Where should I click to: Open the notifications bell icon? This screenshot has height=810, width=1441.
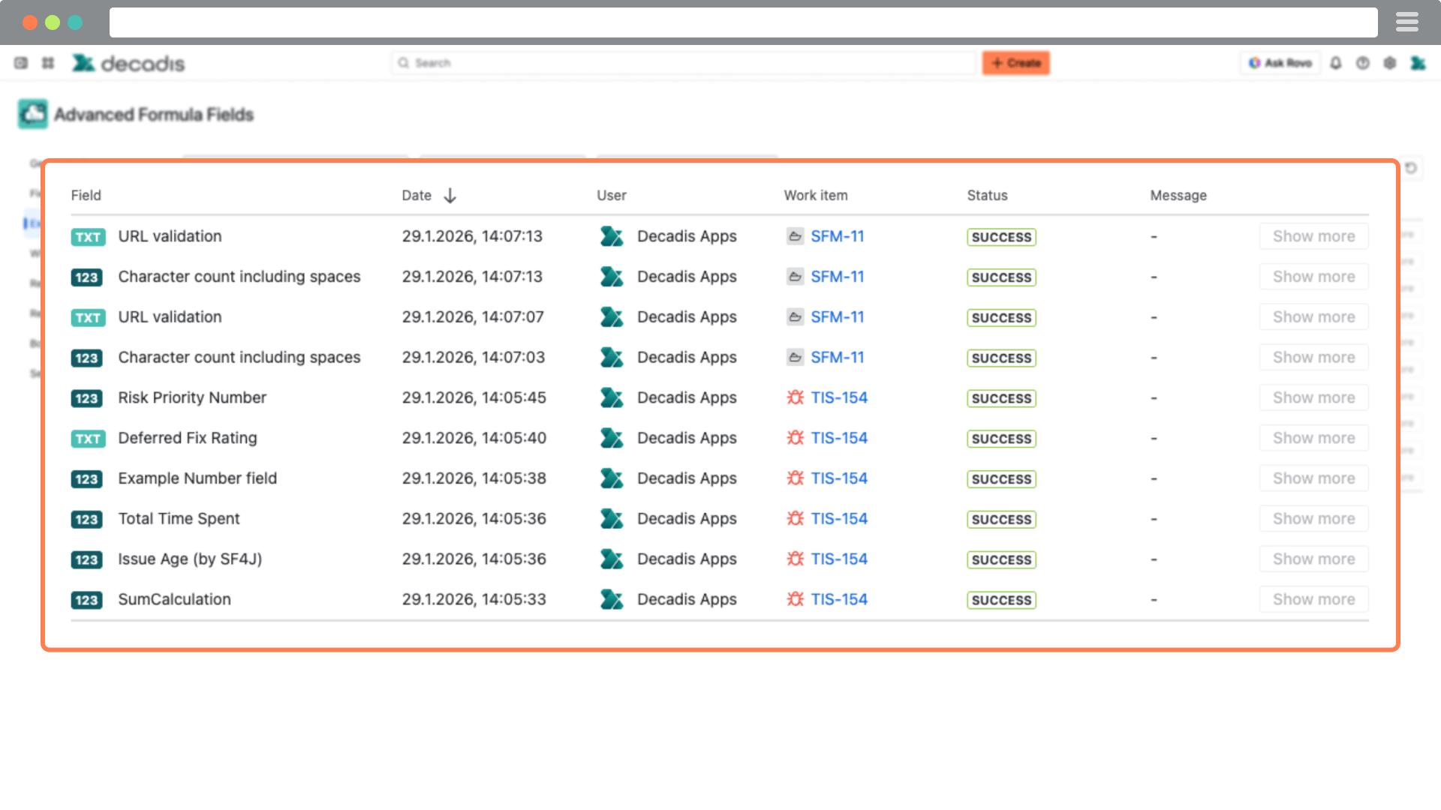[x=1336, y=63]
